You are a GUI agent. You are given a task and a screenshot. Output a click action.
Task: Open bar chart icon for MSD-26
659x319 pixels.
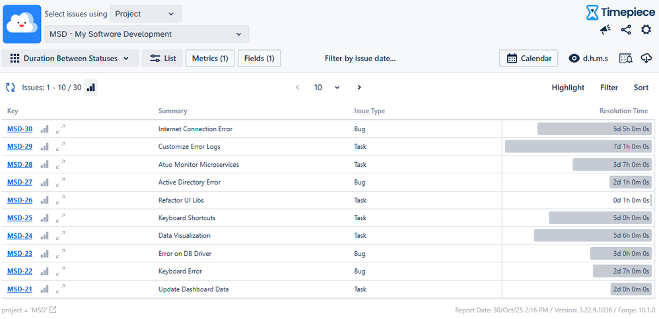click(44, 200)
